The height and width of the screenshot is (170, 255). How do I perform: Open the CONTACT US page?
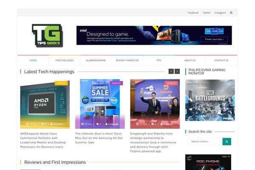point(221,60)
